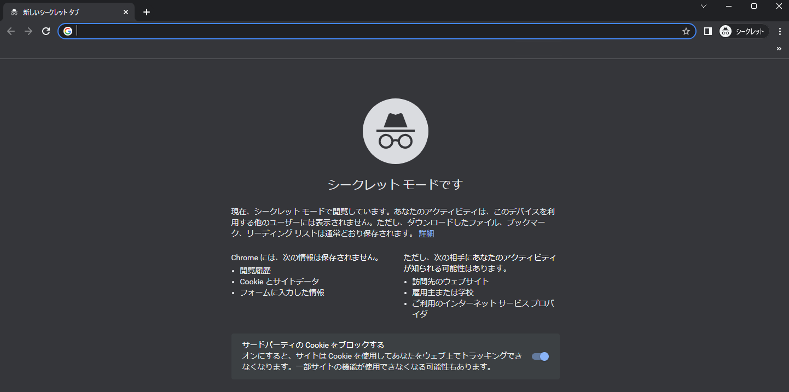Click the シークレット モードです heading

[395, 185]
